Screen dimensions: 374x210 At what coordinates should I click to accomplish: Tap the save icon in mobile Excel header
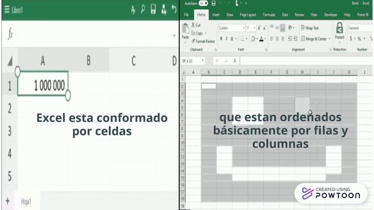(153, 9)
